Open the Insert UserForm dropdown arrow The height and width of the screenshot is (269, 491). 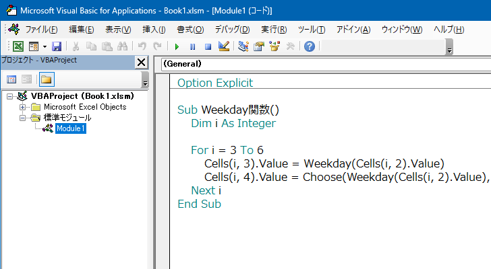click(x=45, y=46)
